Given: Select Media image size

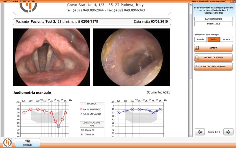Looking at the screenshot, I should [x=214, y=39].
